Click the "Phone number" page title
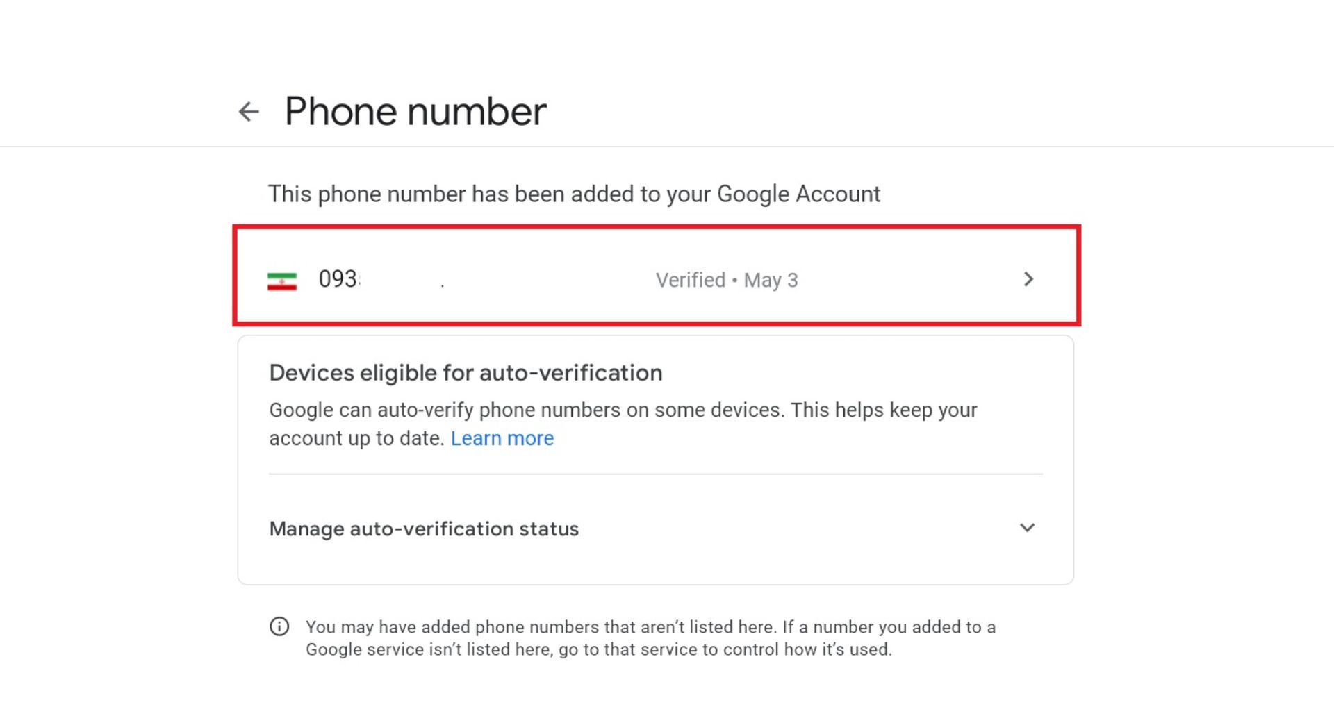1334x707 pixels. tap(415, 112)
